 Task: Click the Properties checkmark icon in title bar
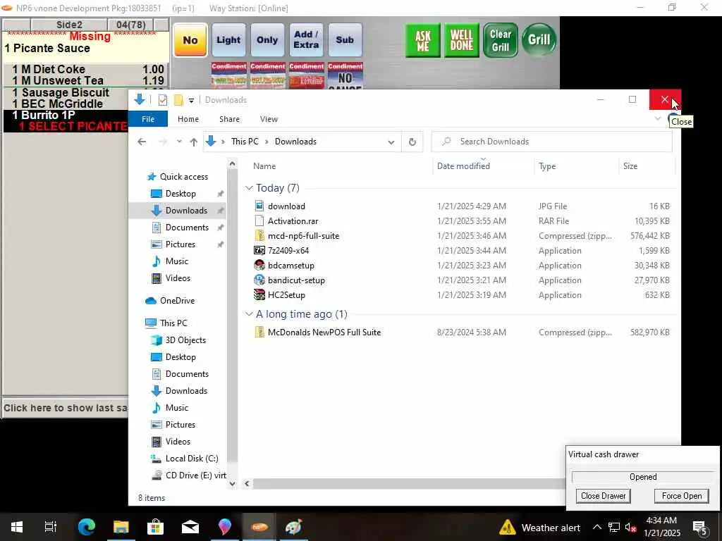[163, 100]
